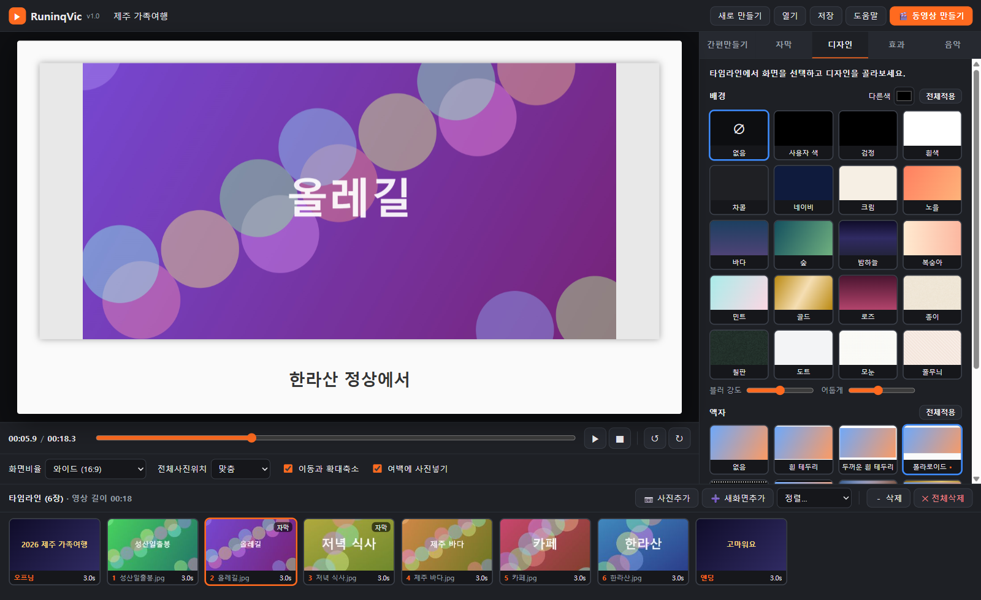Adjust the 블러 강도 slider

[780, 390]
